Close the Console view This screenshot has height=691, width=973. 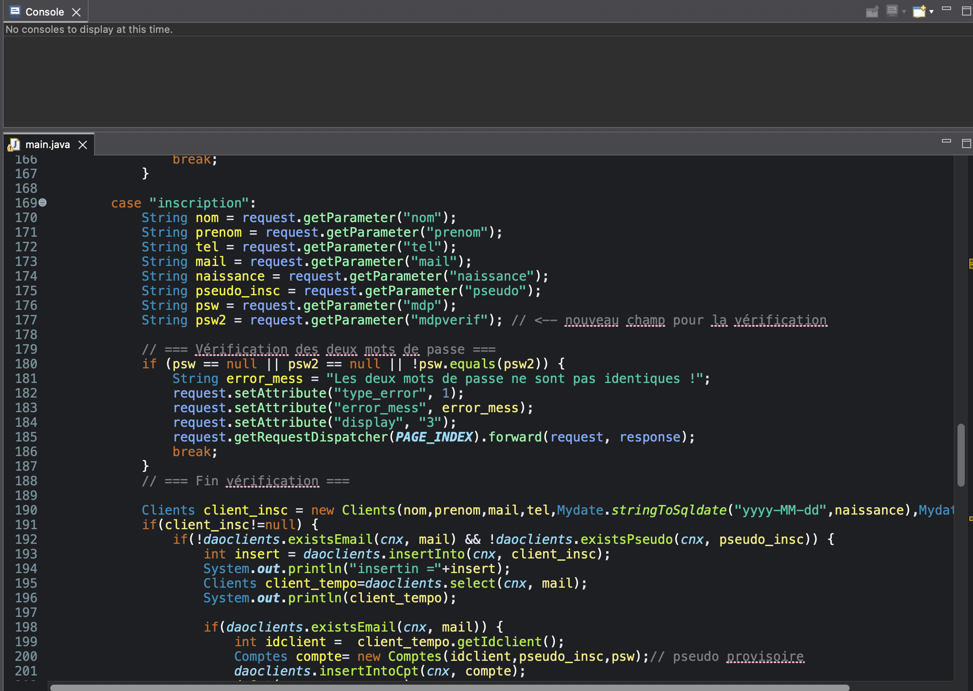pyautogui.click(x=77, y=11)
